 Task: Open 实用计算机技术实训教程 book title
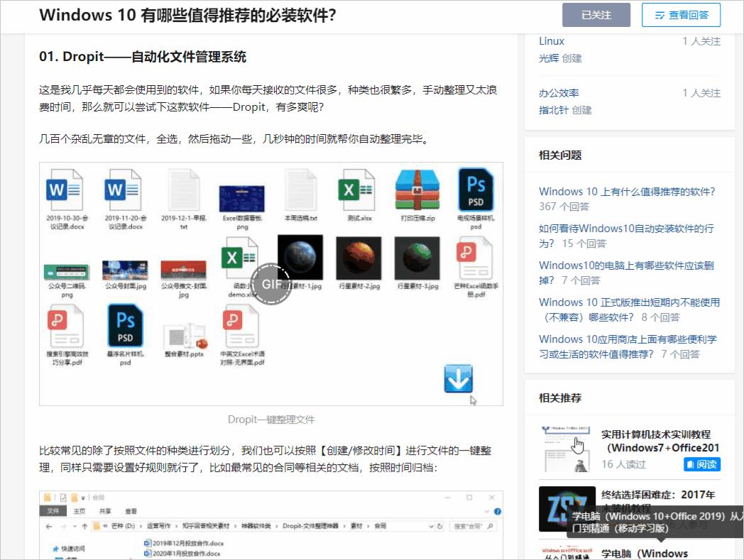click(x=660, y=441)
